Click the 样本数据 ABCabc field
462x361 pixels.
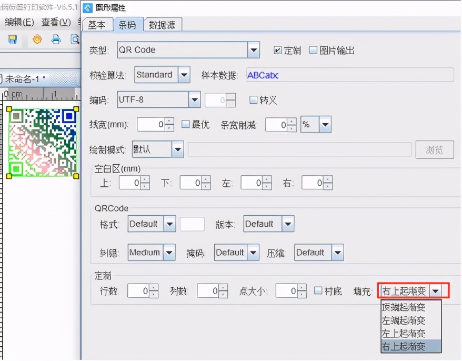click(350, 75)
